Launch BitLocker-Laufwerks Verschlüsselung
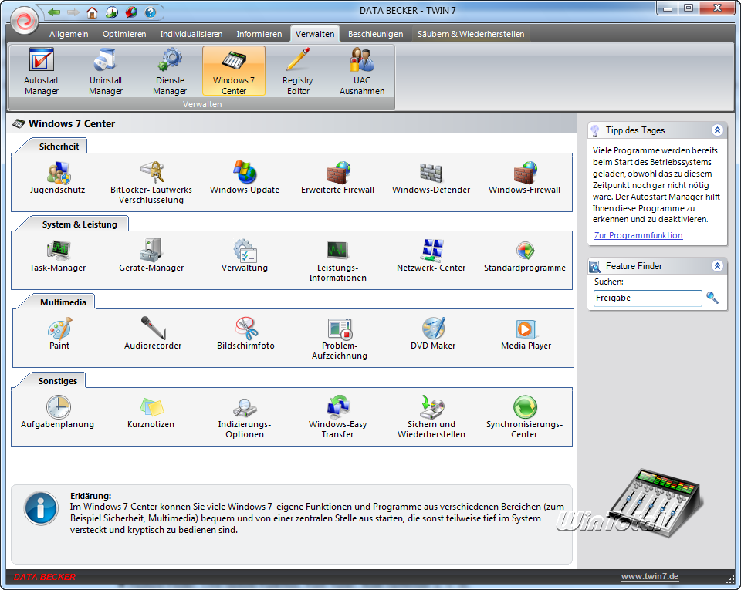741x590 pixels. [x=151, y=183]
